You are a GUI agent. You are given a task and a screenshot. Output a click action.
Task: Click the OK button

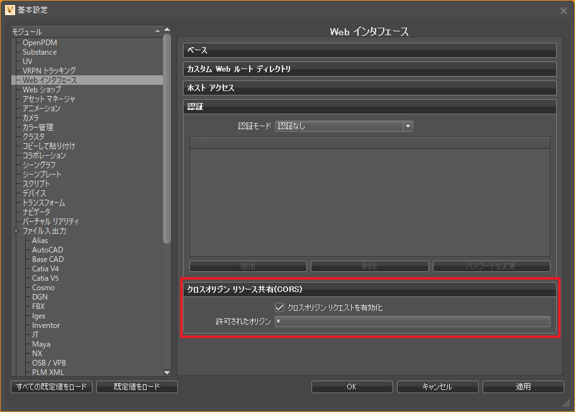[352, 386]
